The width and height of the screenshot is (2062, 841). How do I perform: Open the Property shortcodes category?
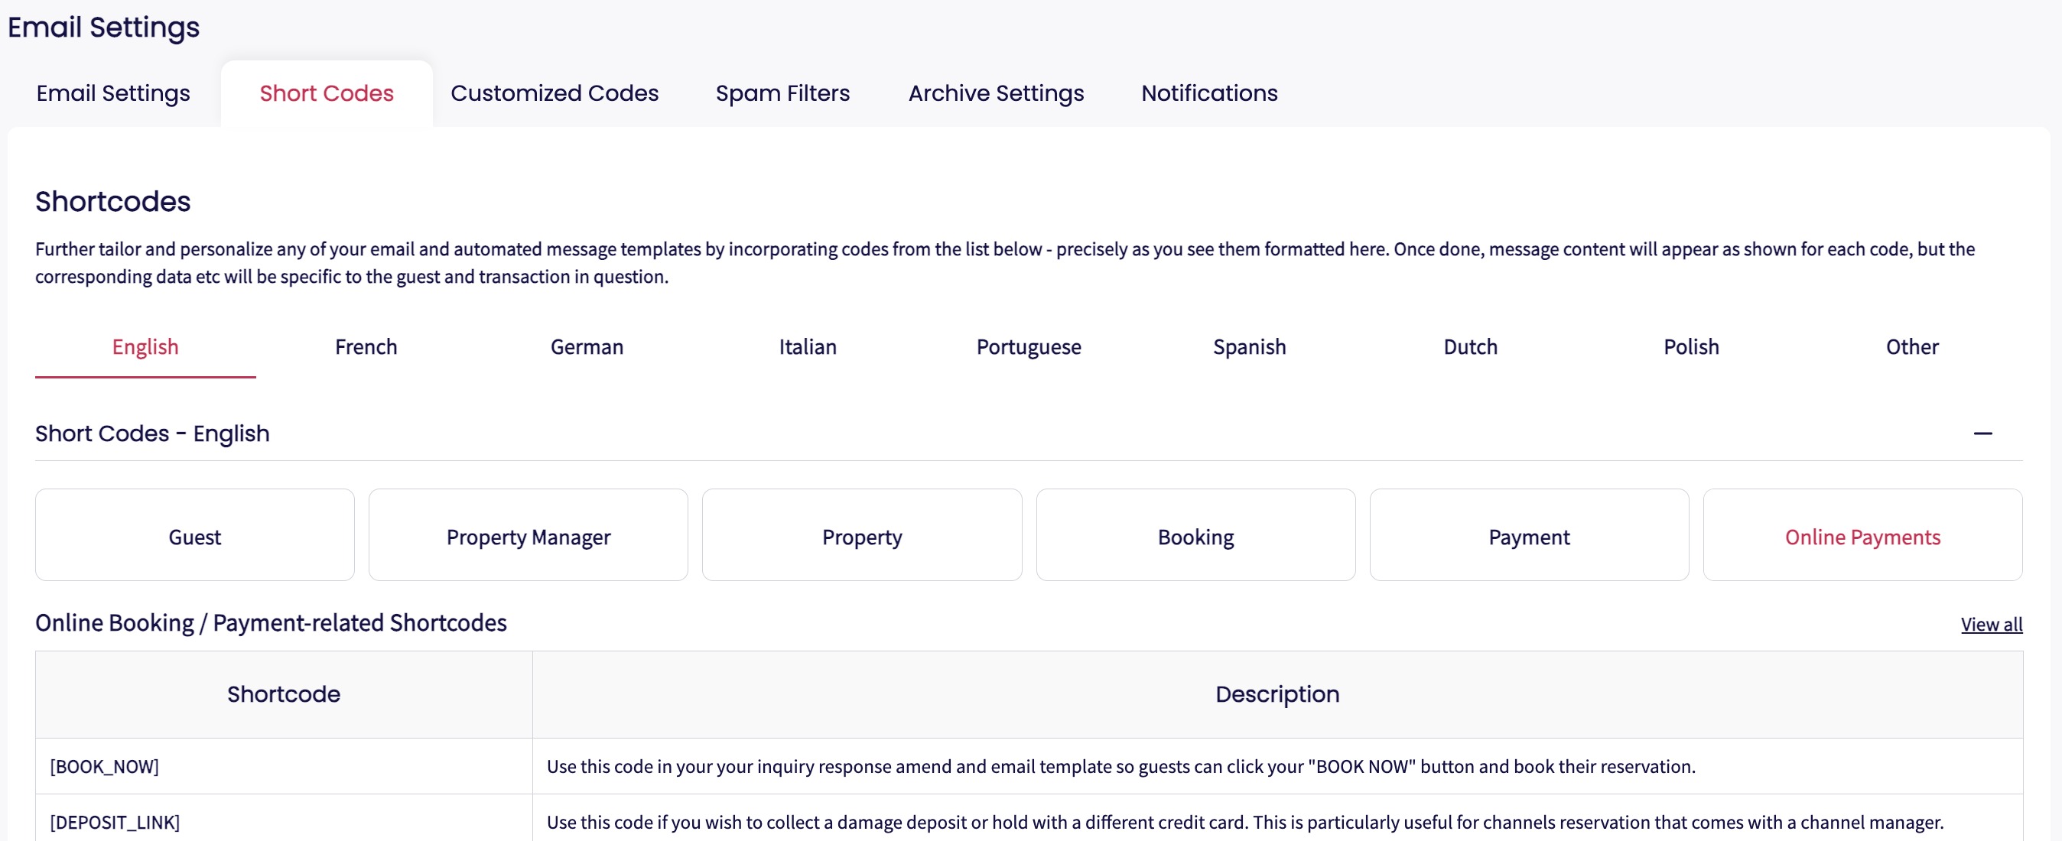pos(861,536)
